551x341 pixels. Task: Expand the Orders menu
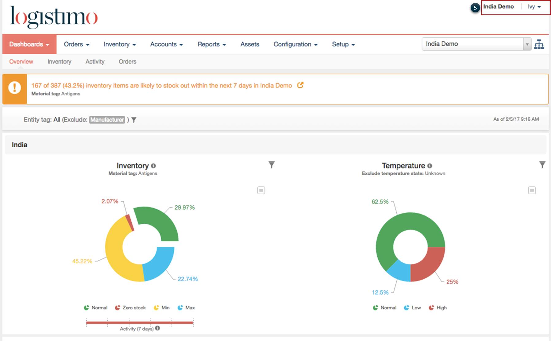point(77,44)
